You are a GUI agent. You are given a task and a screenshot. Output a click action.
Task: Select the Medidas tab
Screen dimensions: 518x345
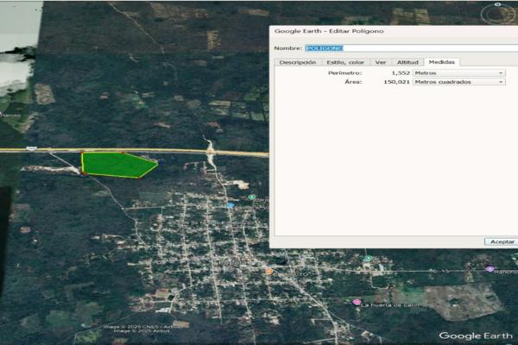442,62
